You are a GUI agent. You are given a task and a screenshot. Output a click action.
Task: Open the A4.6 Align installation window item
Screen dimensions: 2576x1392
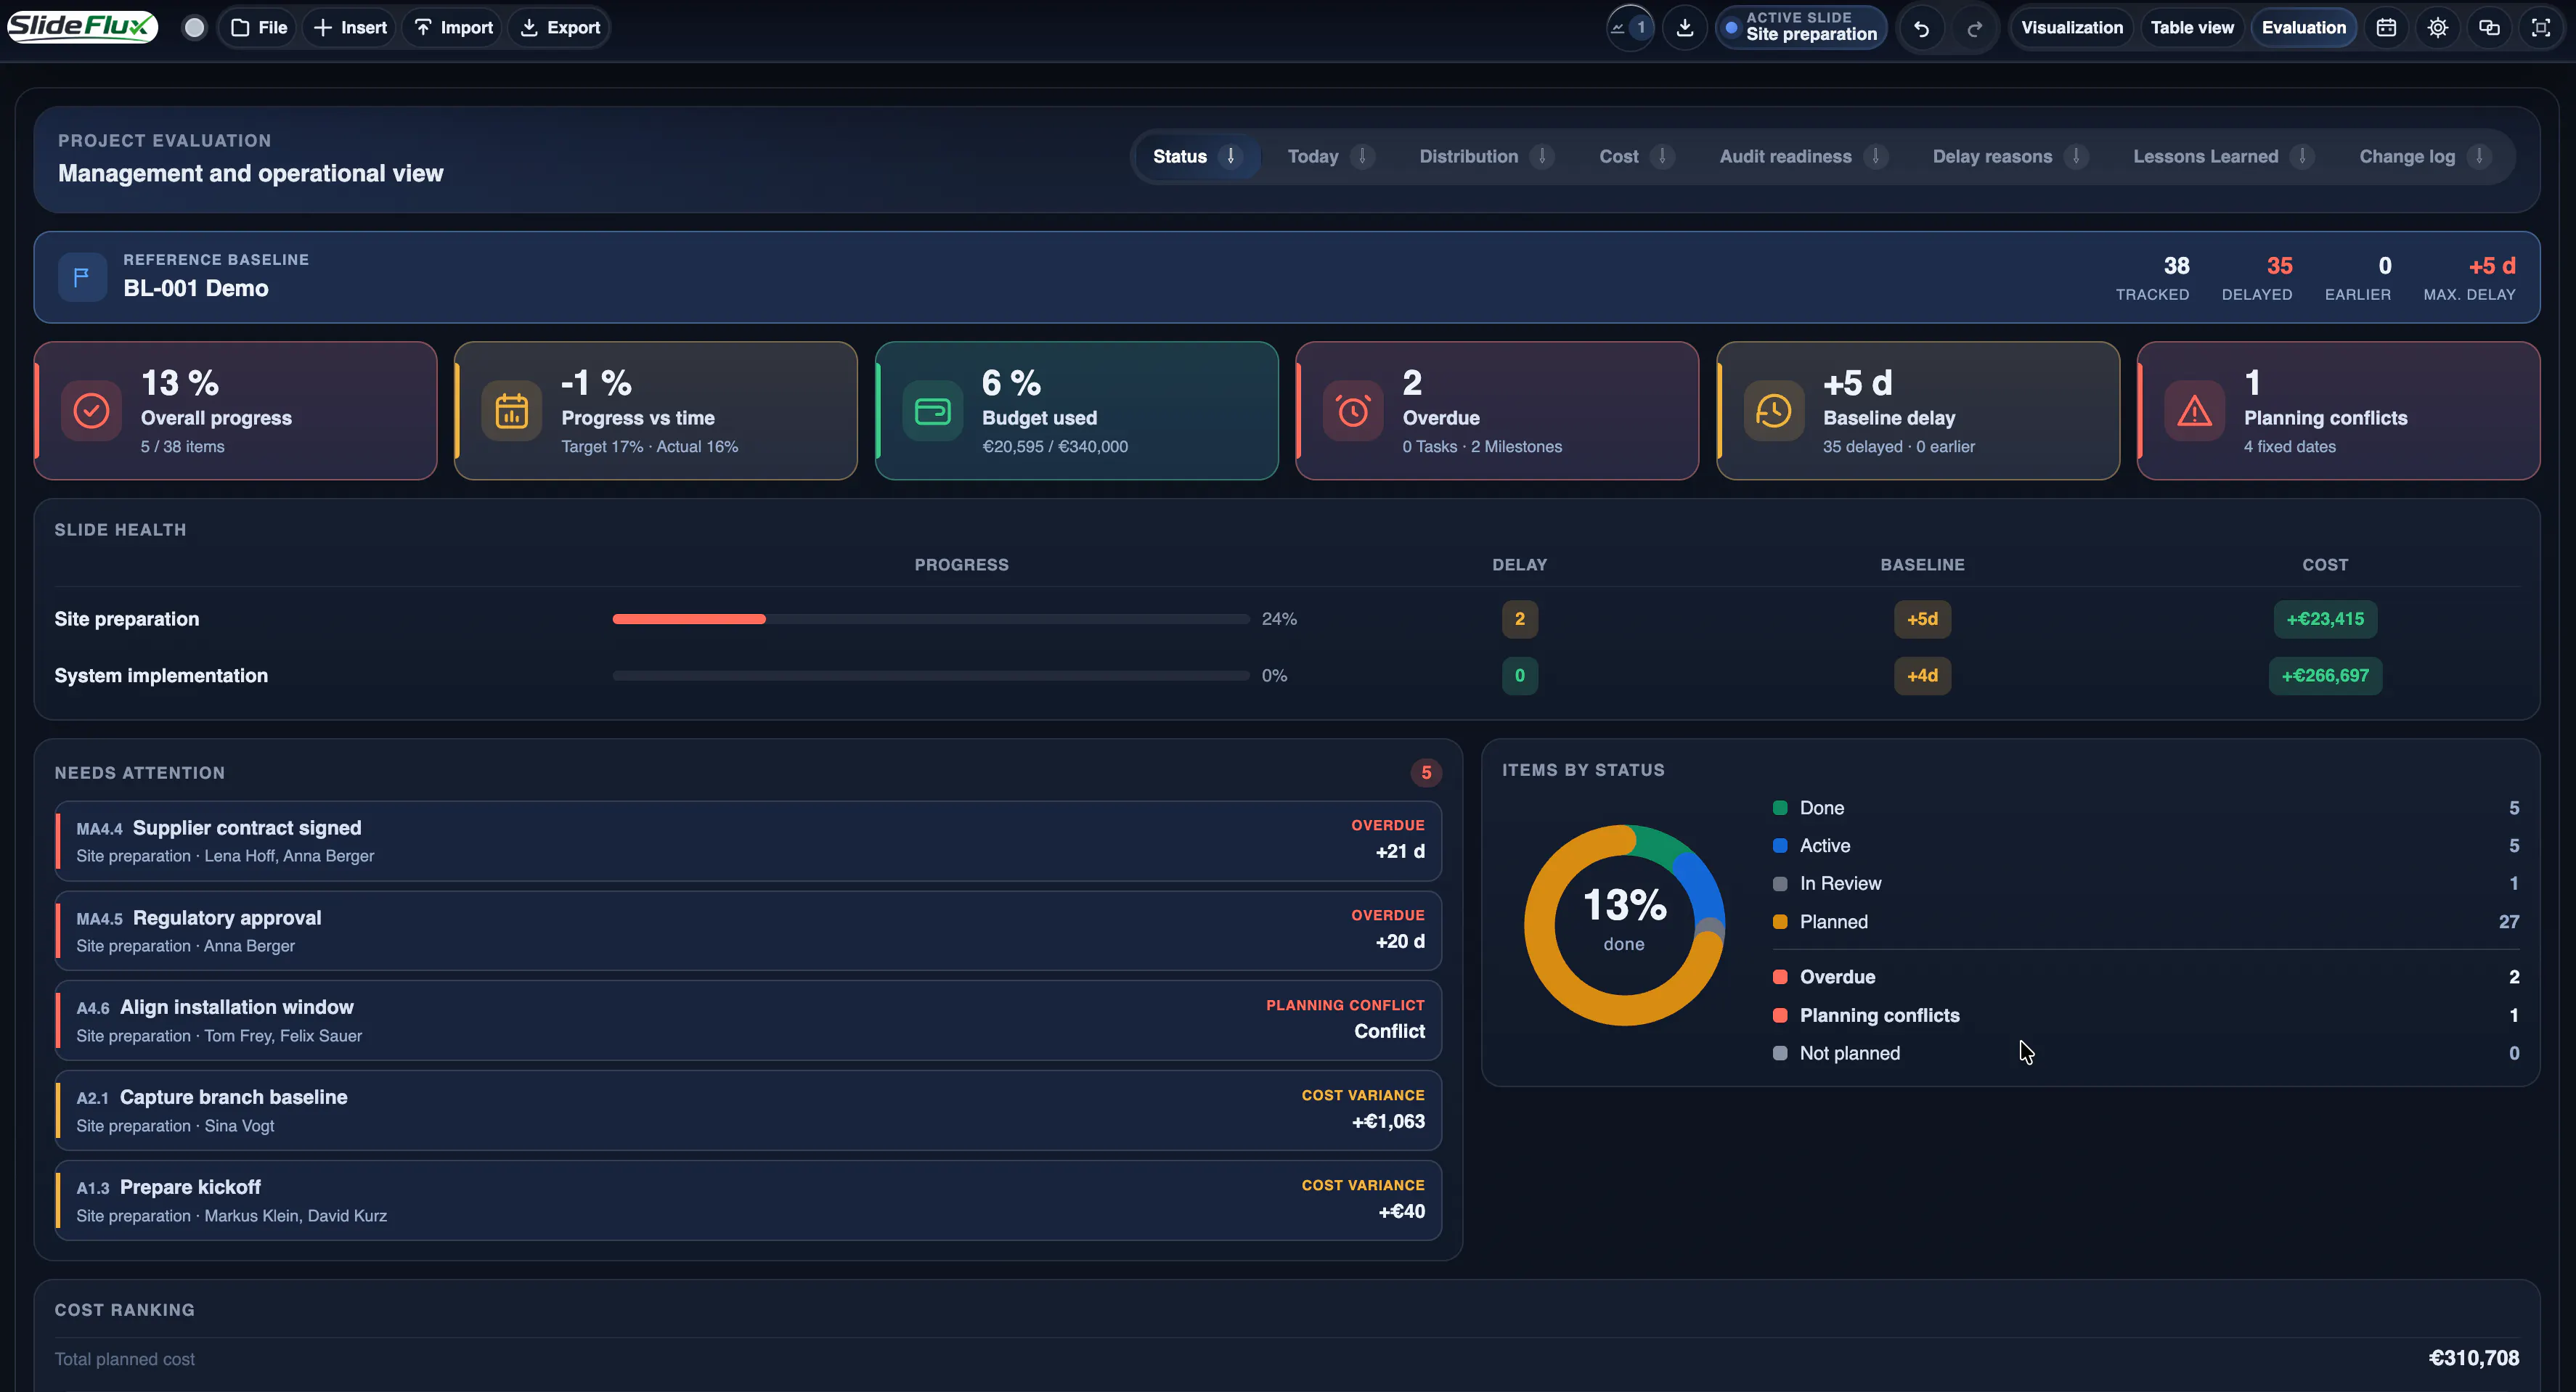click(748, 1020)
